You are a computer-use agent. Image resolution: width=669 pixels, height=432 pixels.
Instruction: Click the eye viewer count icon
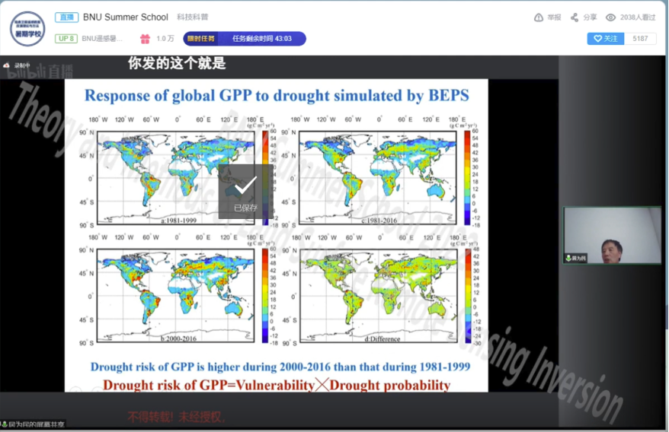(x=610, y=17)
